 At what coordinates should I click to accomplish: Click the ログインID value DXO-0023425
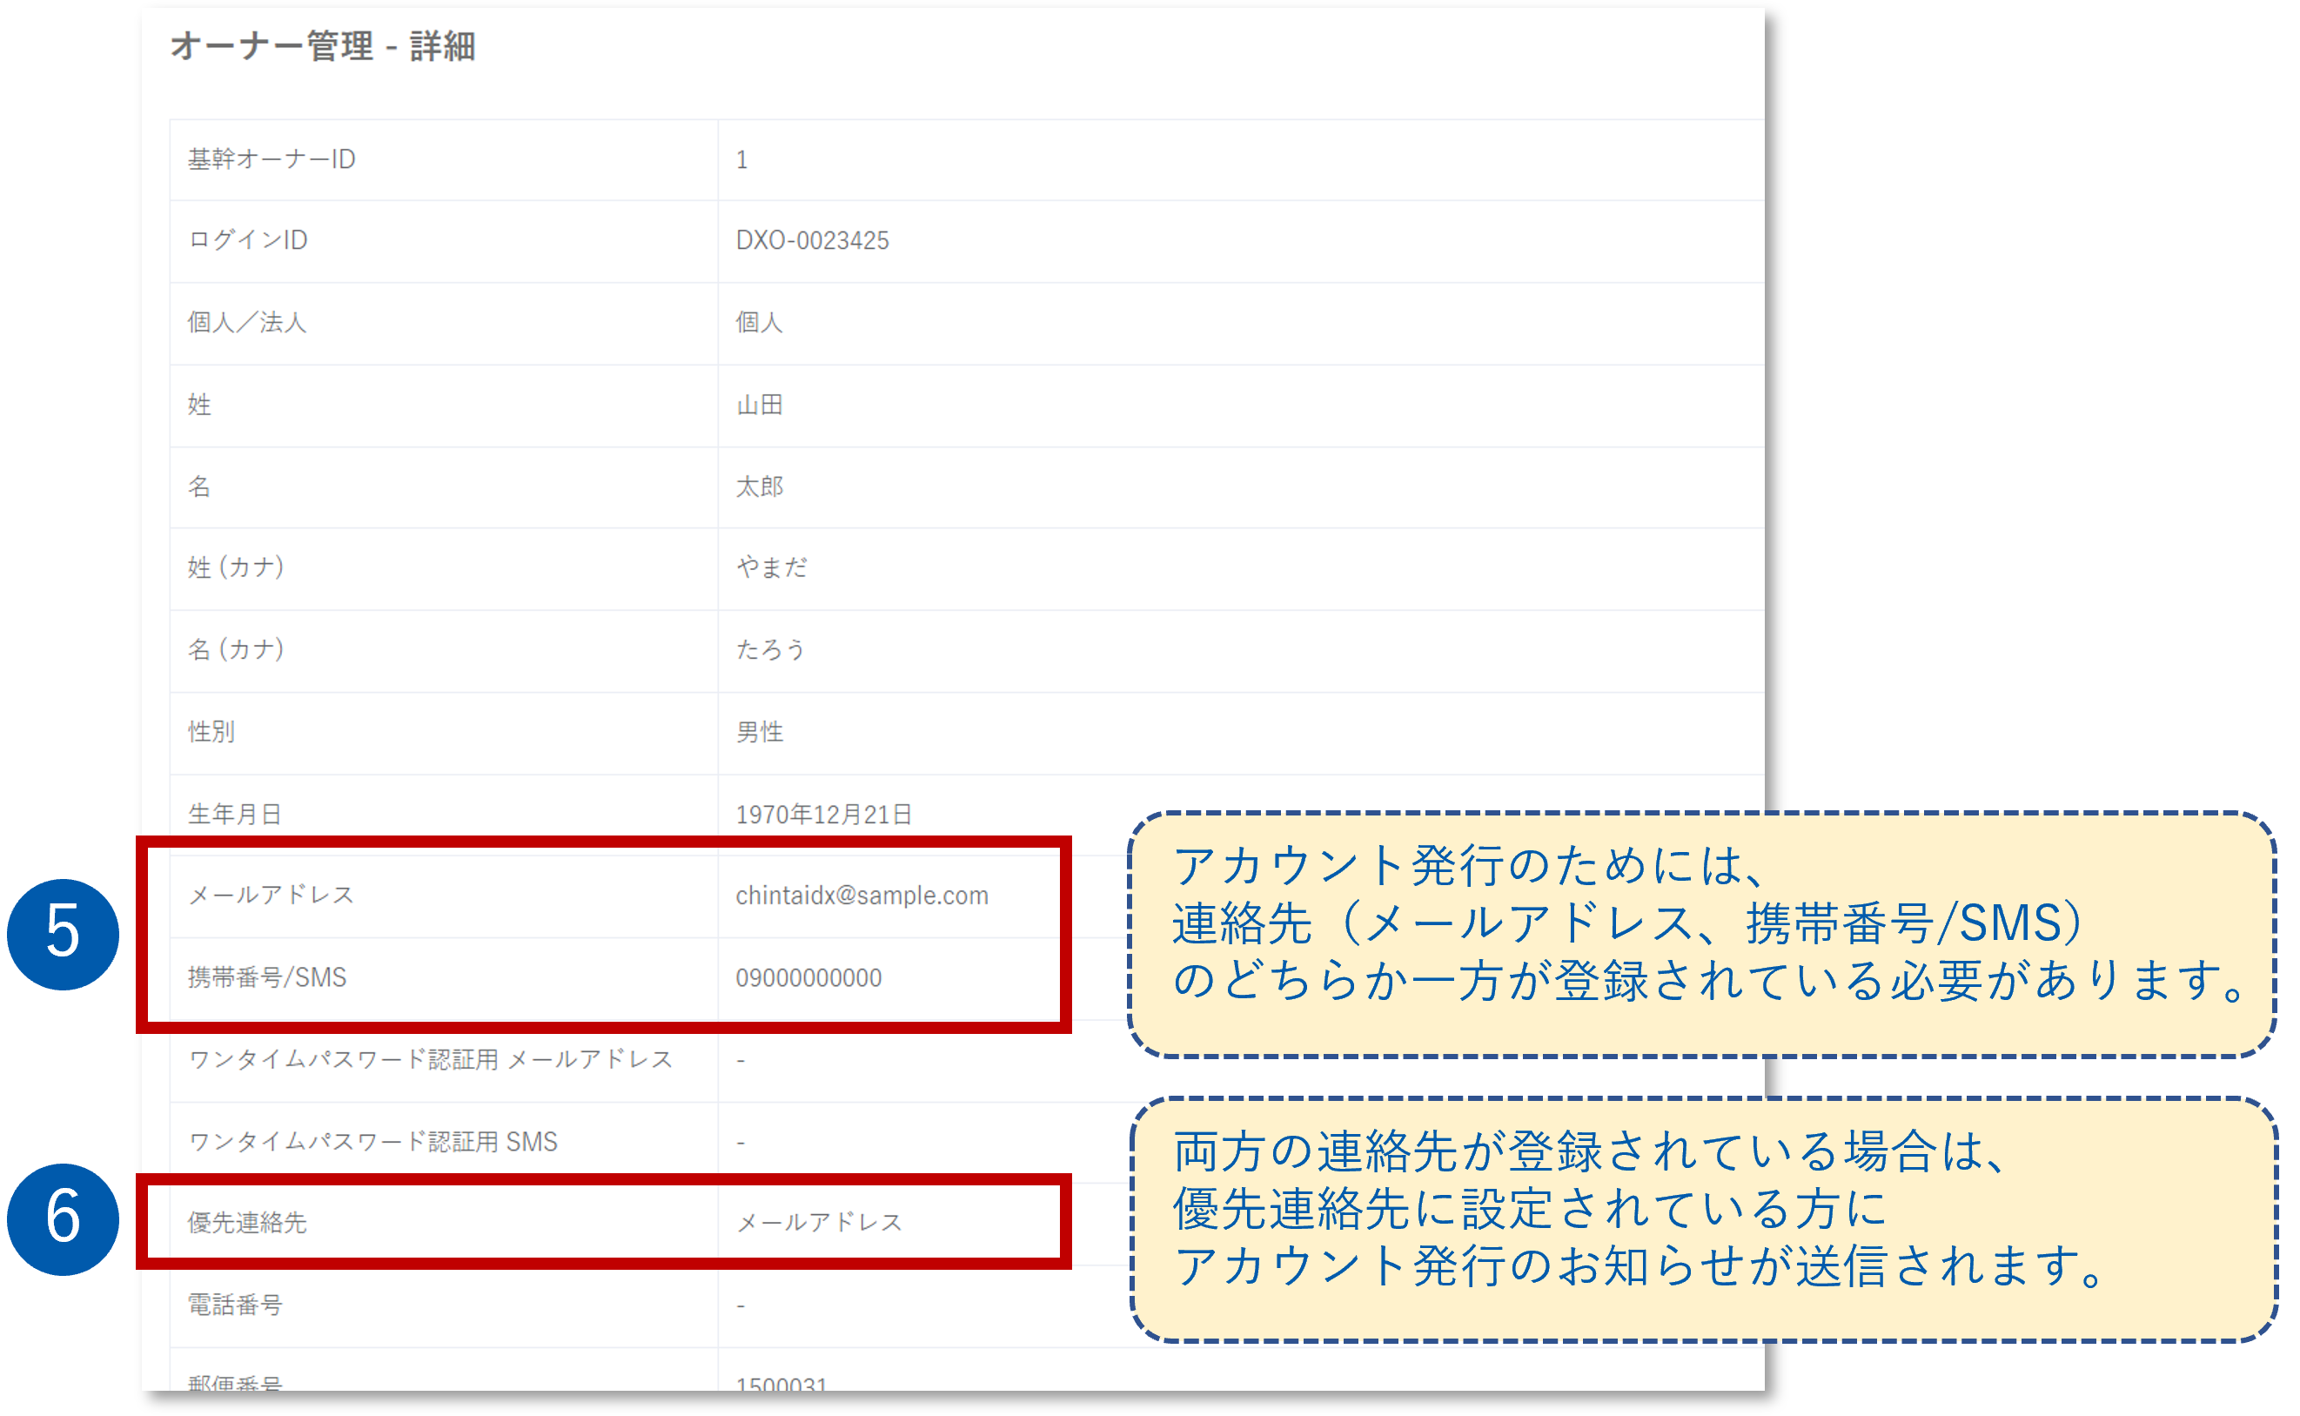click(x=812, y=239)
